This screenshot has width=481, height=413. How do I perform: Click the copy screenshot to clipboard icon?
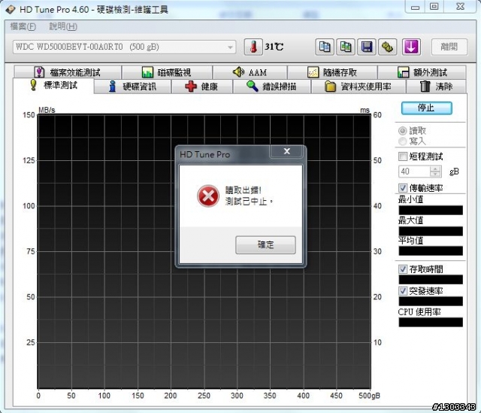coord(346,47)
